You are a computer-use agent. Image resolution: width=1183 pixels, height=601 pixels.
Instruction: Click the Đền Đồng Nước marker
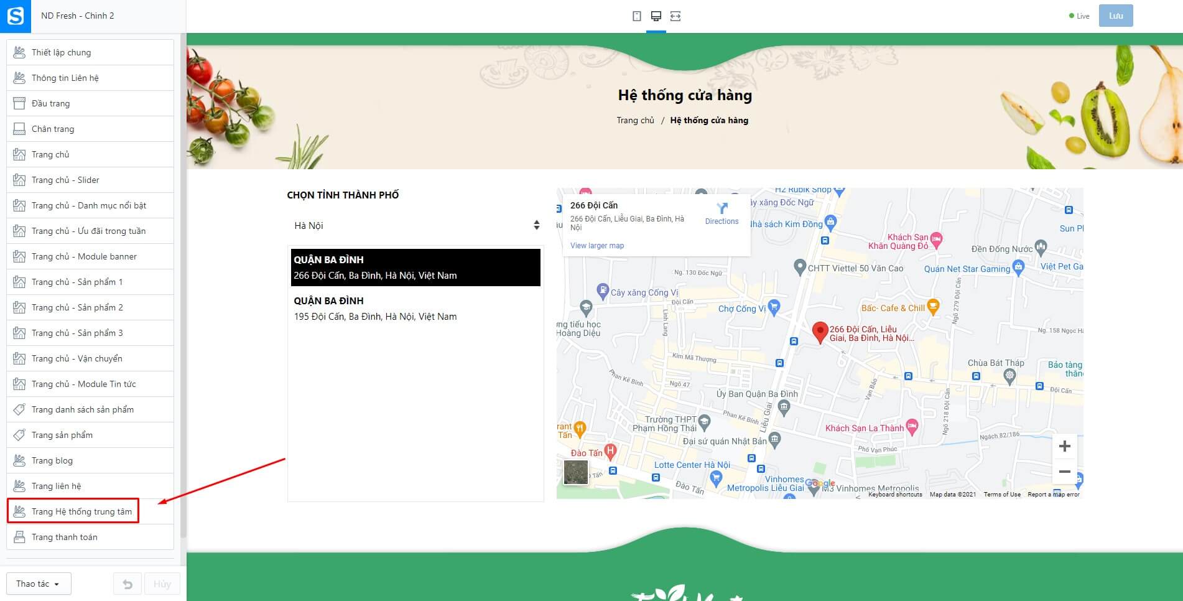tap(1041, 247)
